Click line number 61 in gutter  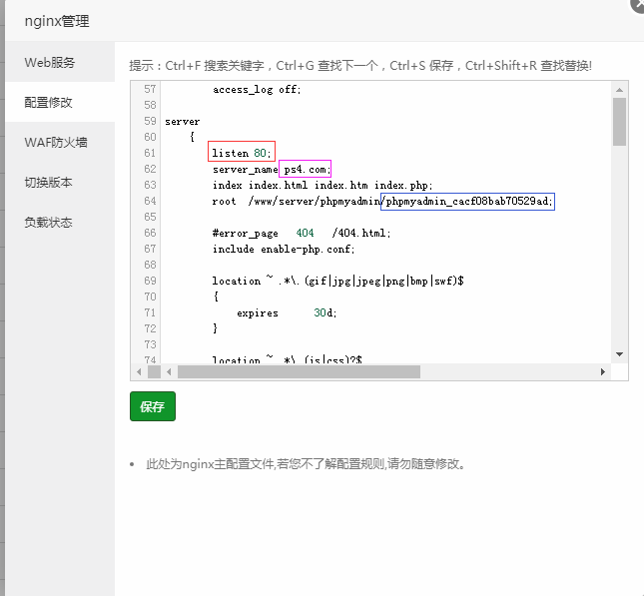pos(150,153)
